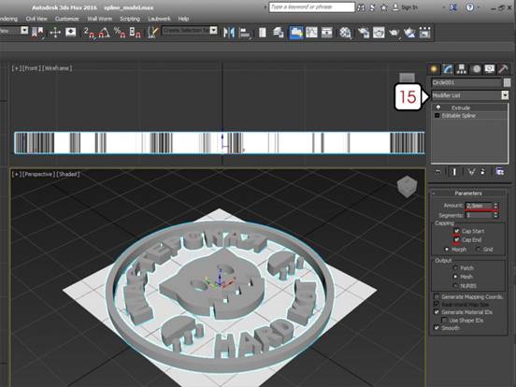Open the Utilities hammer panel icon
The width and height of the screenshot is (516, 387).
(503, 69)
